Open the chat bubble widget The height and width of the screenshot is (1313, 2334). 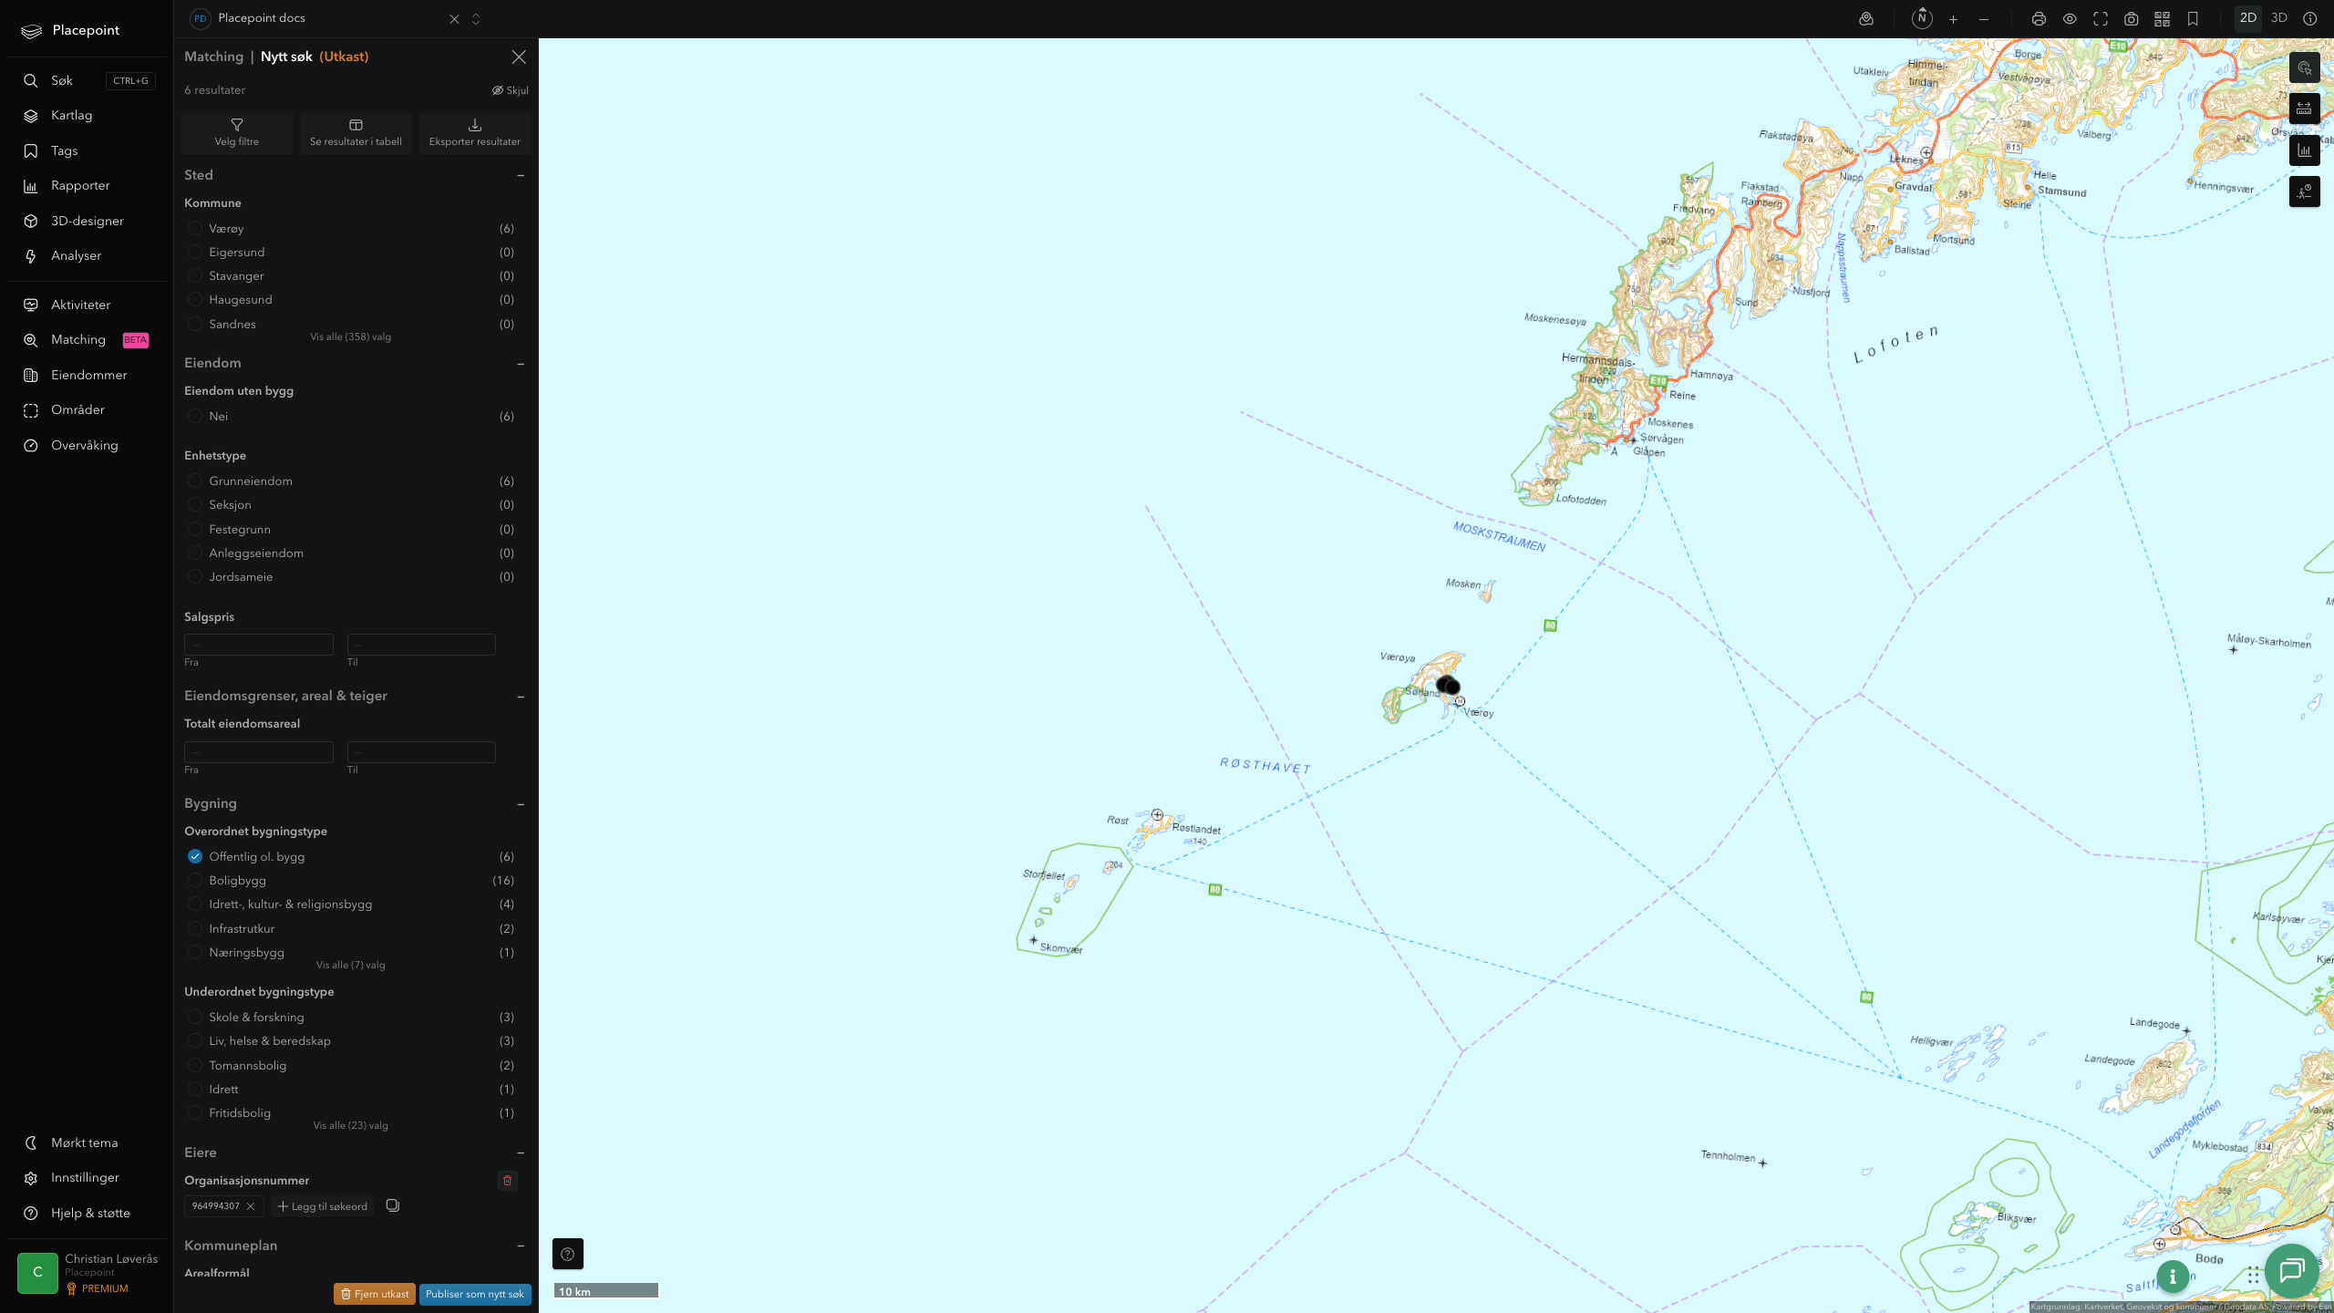(x=2291, y=1270)
